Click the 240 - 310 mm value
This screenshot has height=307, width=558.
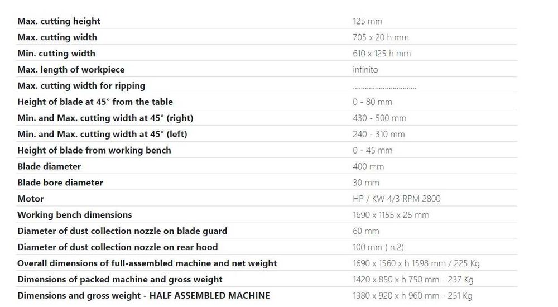point(378,135)
